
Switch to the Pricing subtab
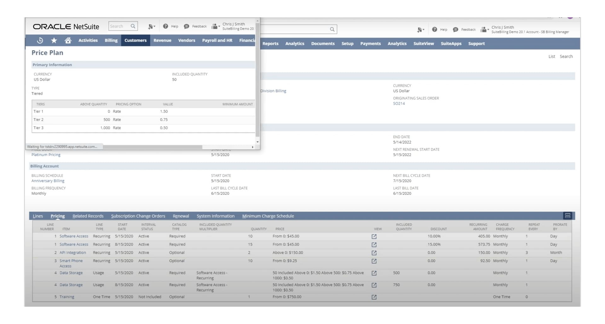pyautogui.click(x=58, y=216)
